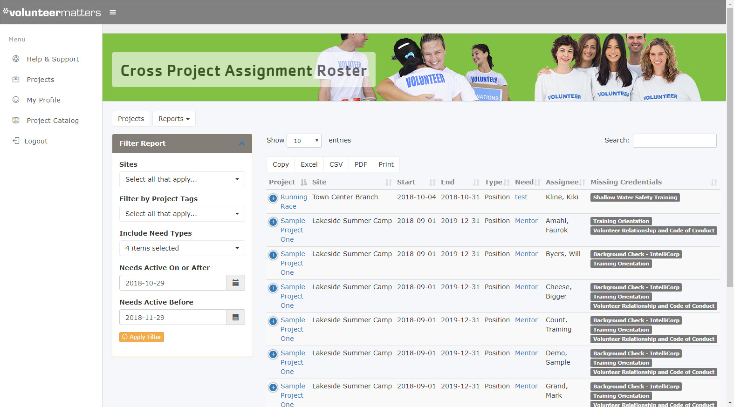Image resolution: width=734 pixels, height=407 pixels.
Task: Click the Cross Project Assignment Roster heading
Action: [244, 70]
